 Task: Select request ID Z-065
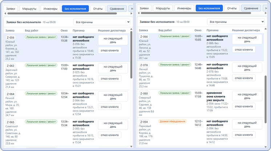11,122
